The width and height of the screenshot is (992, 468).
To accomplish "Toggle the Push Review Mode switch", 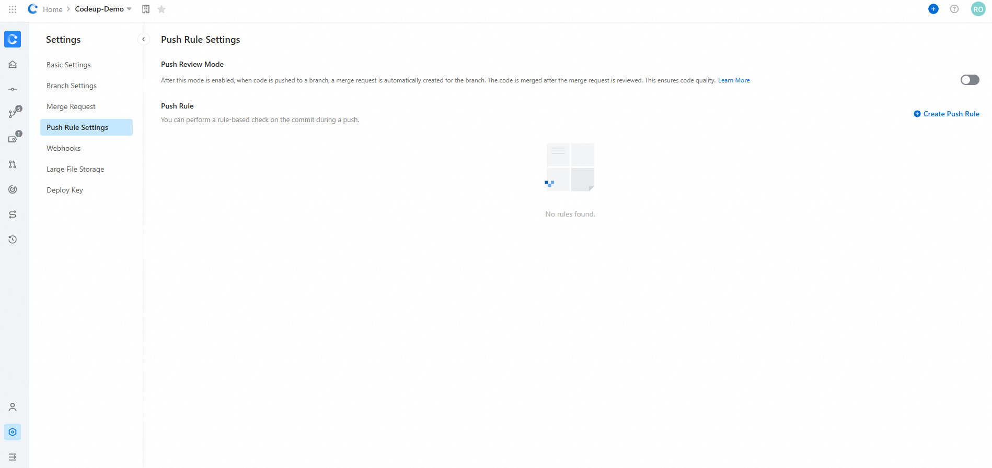I will click(x=970, y=80).
